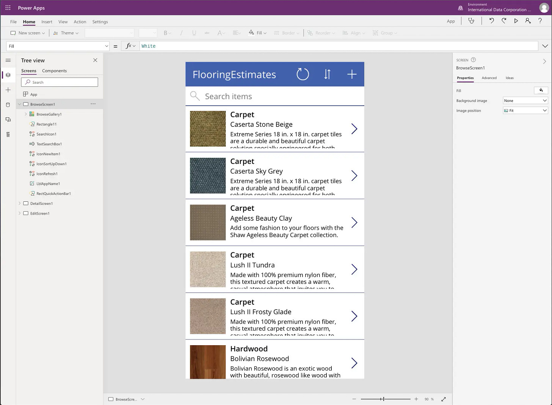The image size is (552, 405).
Task: Click the App button in the top bar
Action: (451, 21)
